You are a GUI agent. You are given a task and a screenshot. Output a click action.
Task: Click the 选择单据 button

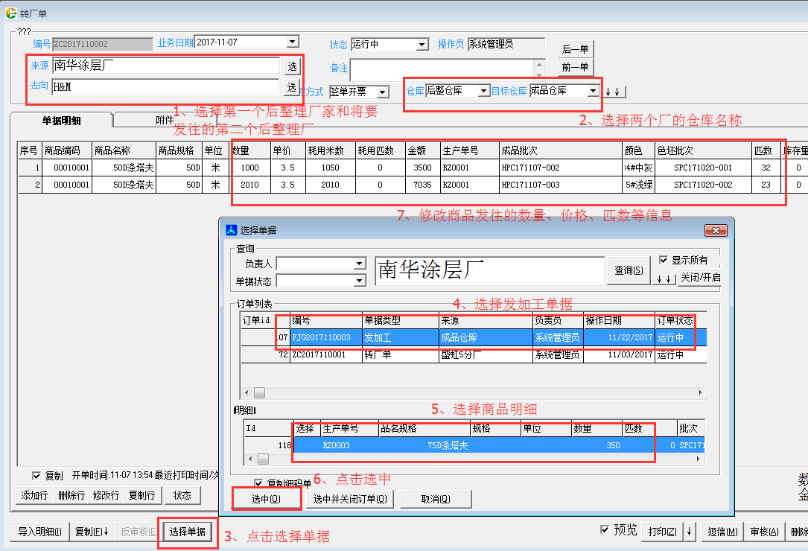click(188, 532)
